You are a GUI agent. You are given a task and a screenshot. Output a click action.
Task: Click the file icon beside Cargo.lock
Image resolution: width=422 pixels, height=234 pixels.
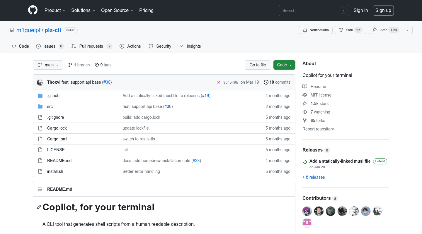40,128
